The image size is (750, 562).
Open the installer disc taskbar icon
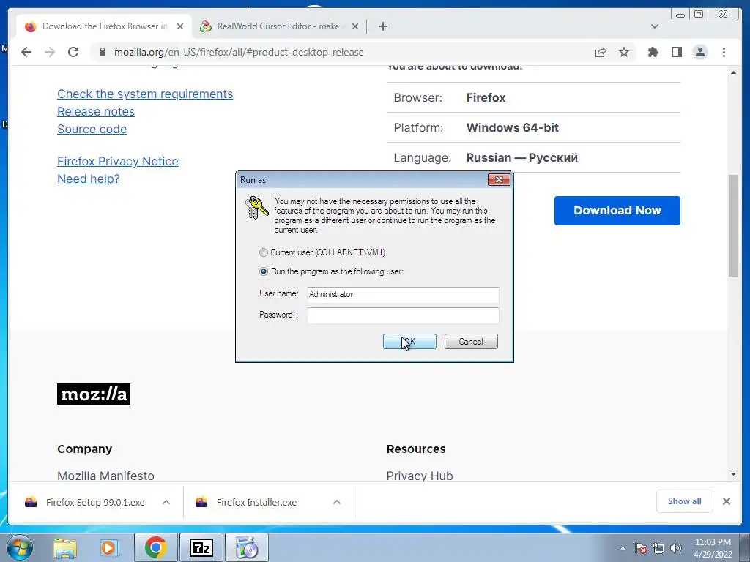click(x=247, y=547)
